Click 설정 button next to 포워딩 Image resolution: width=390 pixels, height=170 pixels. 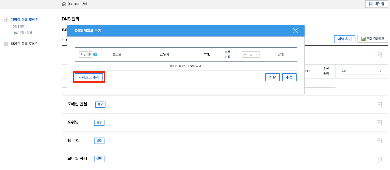(x=99, y=123)
